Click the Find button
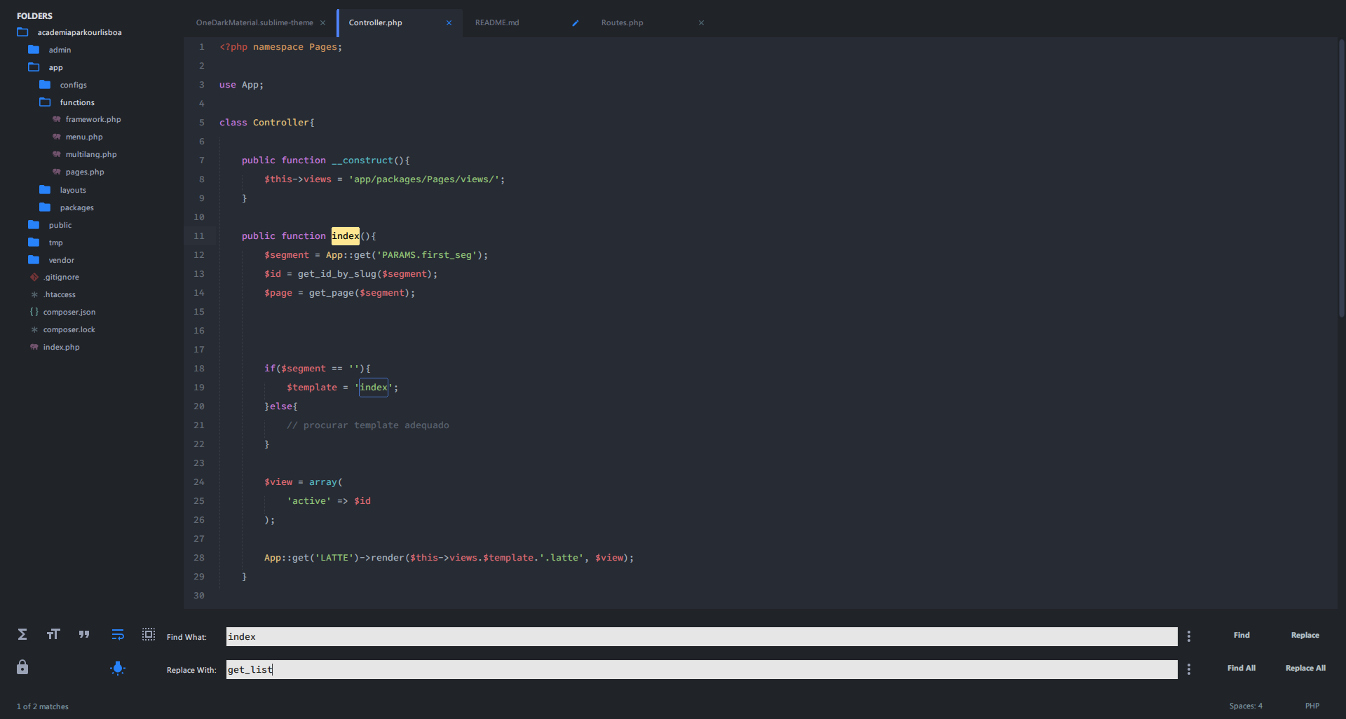Image resolution: width=1346 pixels, height=719 pixels. pos(1242,635)
